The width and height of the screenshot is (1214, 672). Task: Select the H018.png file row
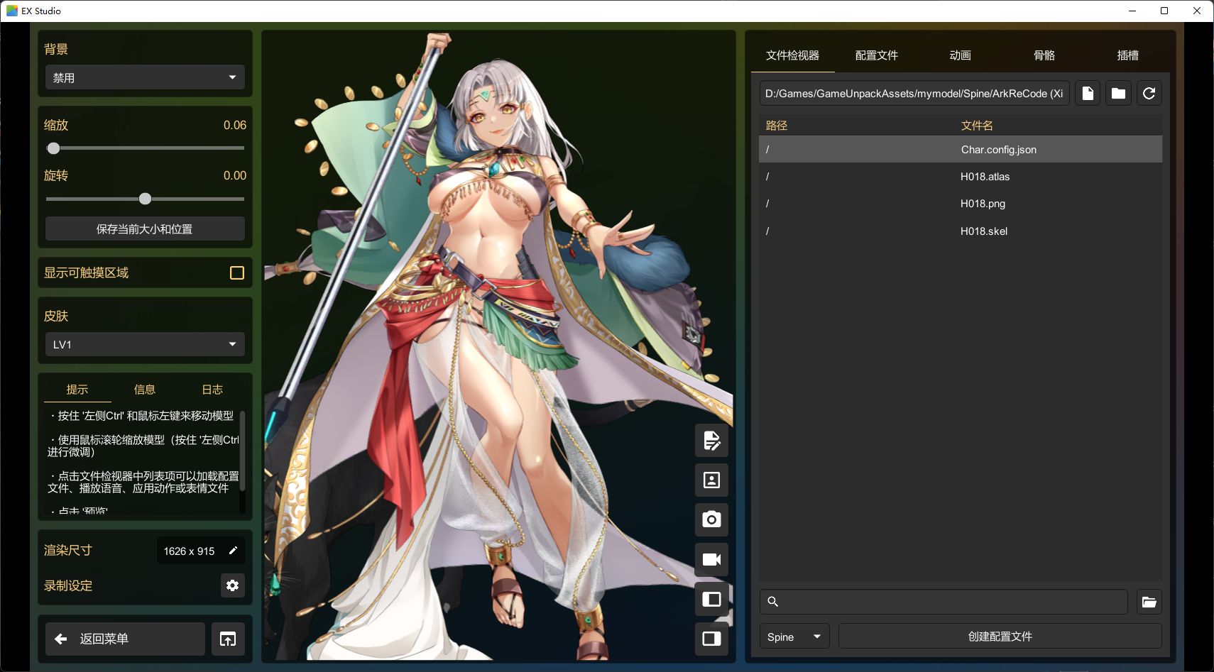point(961,204)
